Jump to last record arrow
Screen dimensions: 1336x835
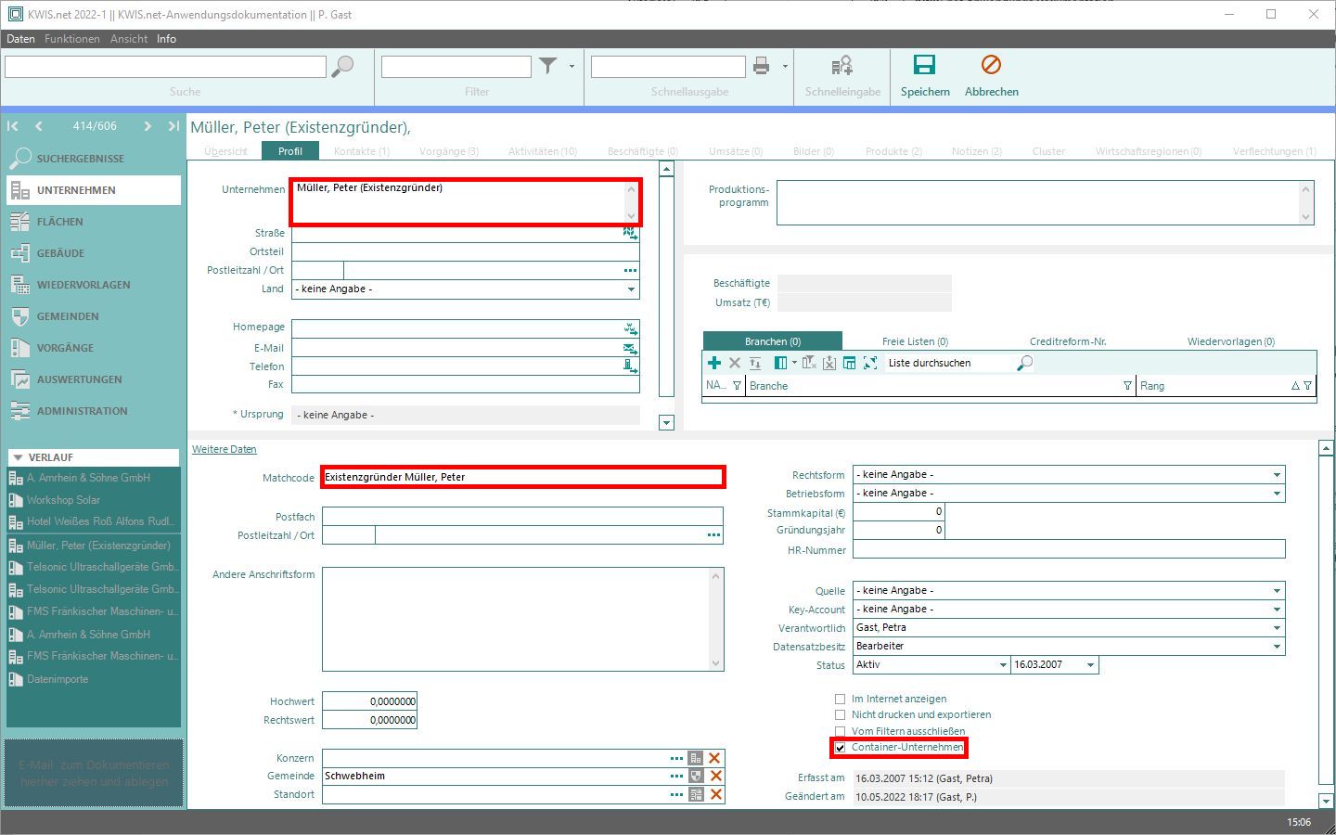point(173,126)
